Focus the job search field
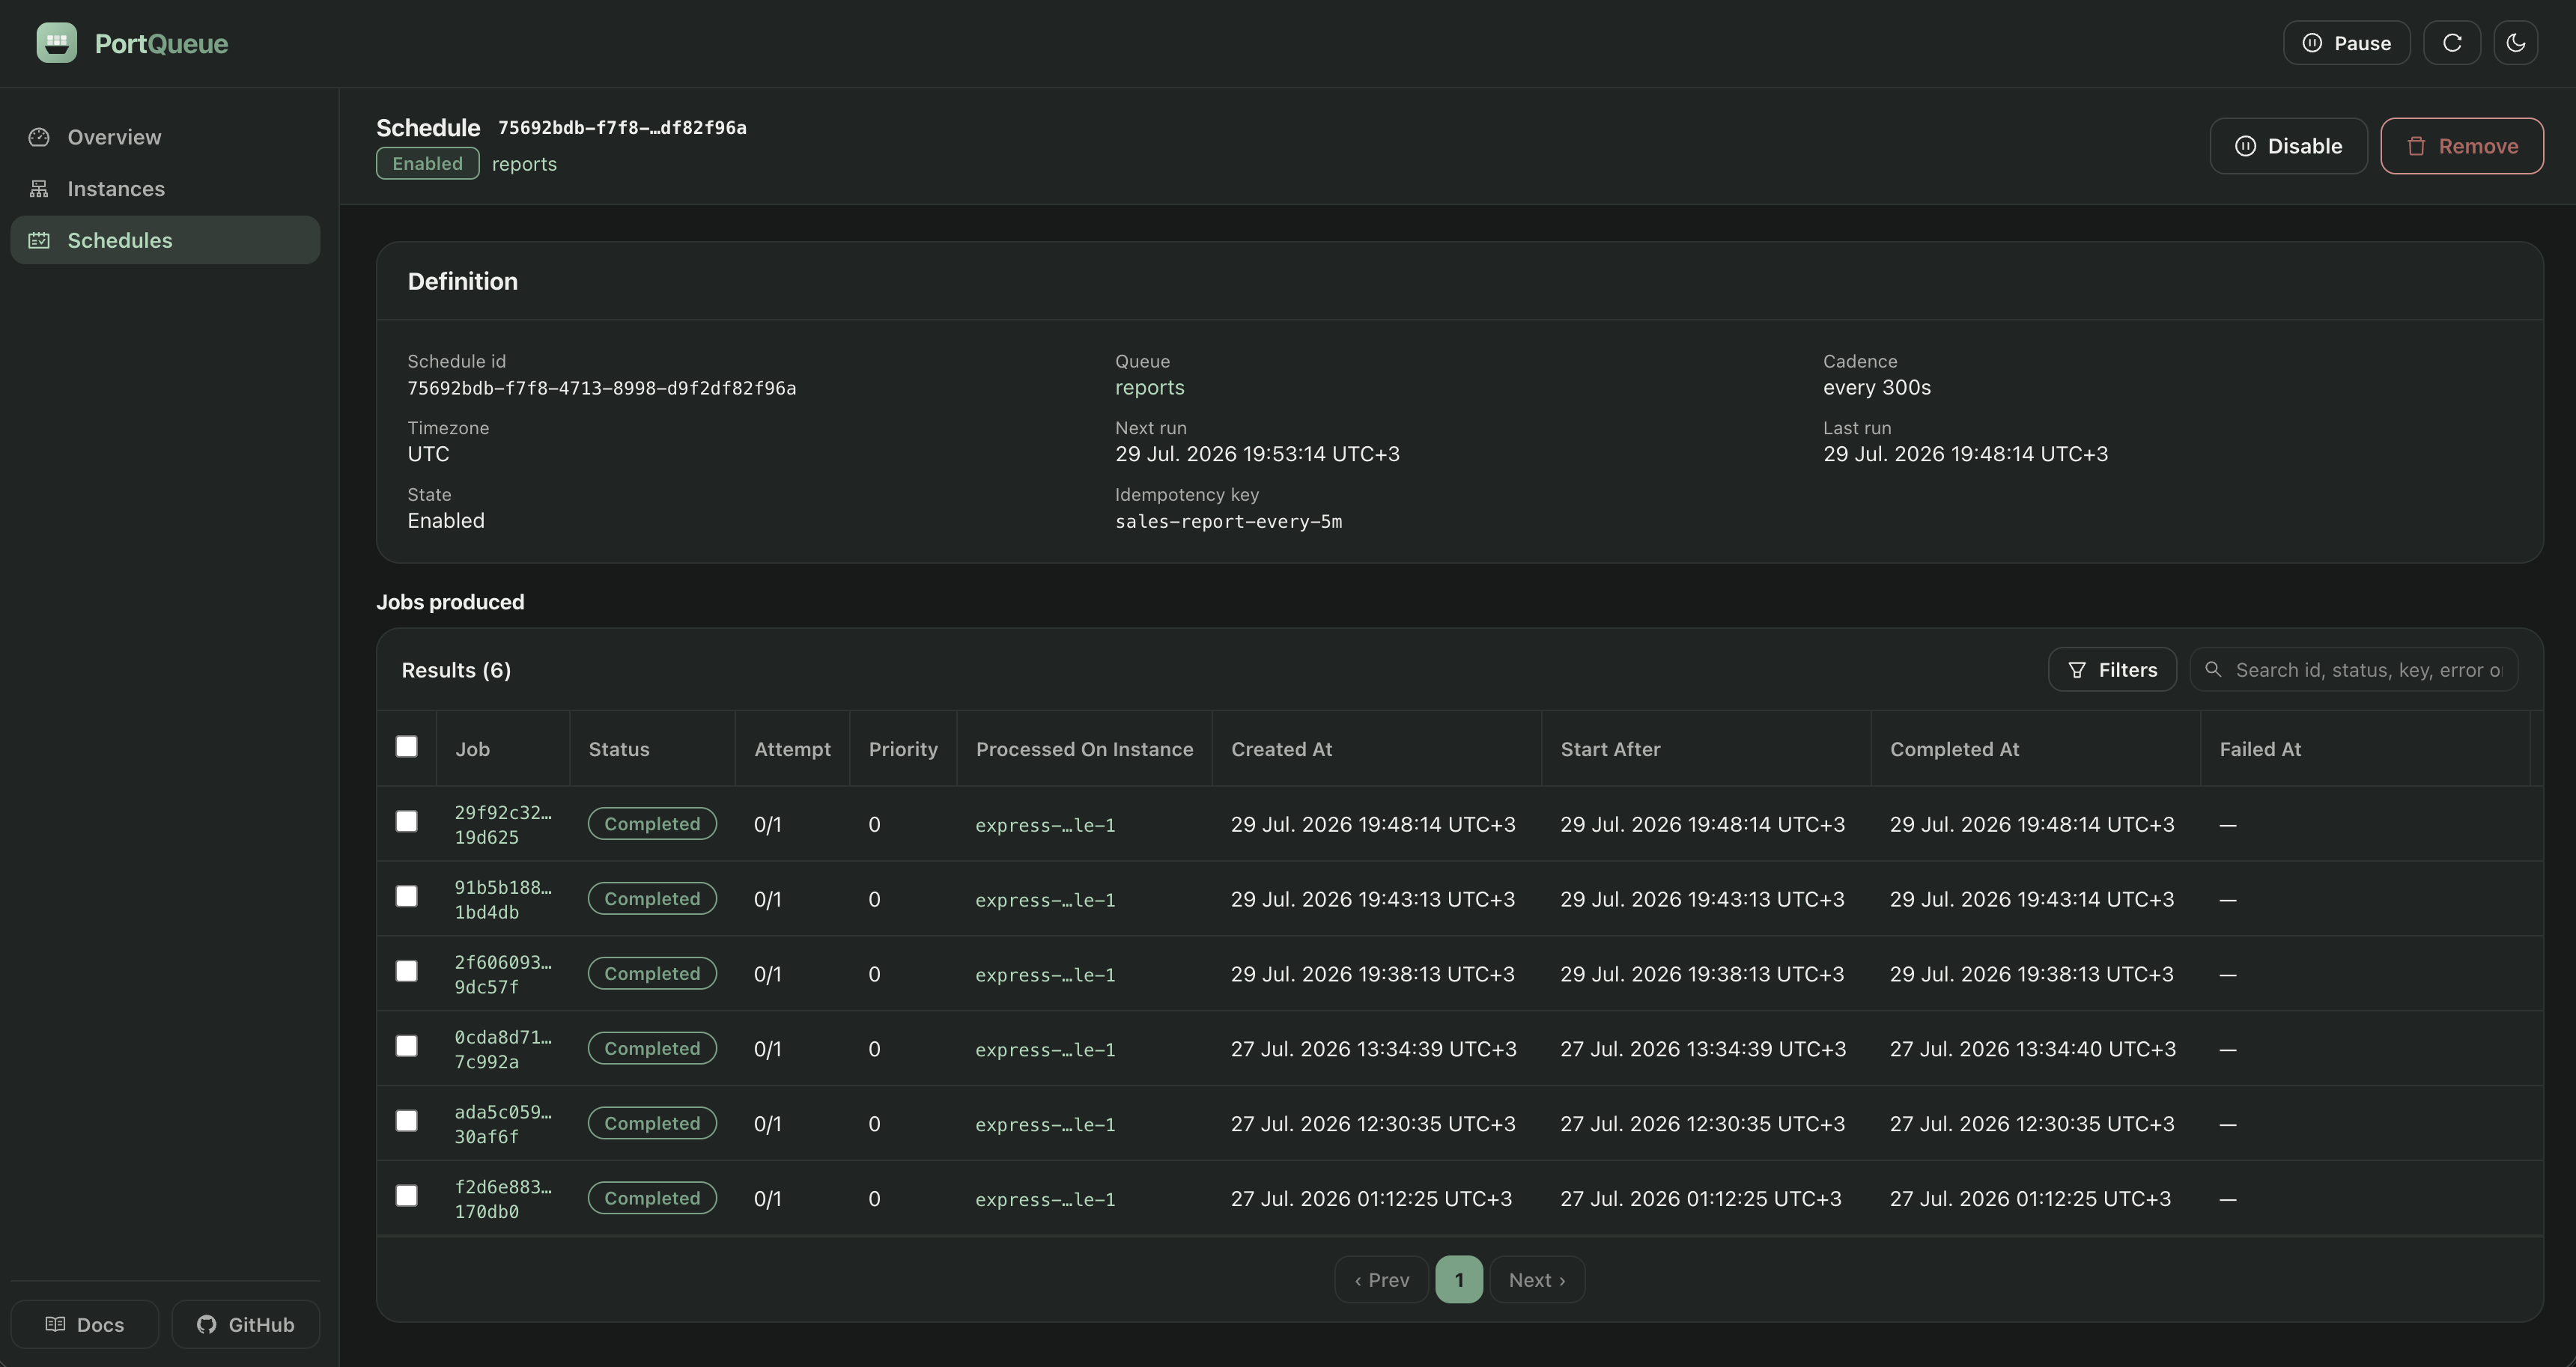 [x=2354, y=670]
